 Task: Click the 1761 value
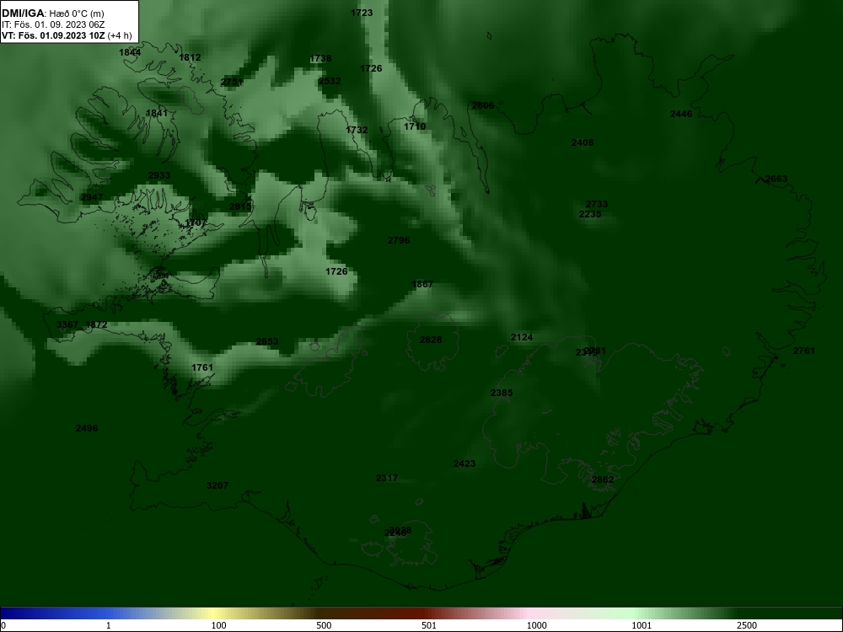(202, 367)
